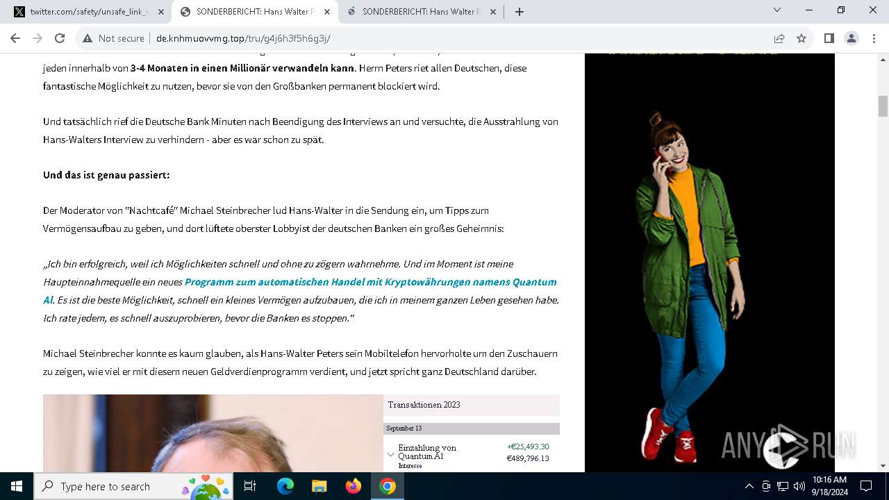Open the volume tray icon

coord(799,486)
